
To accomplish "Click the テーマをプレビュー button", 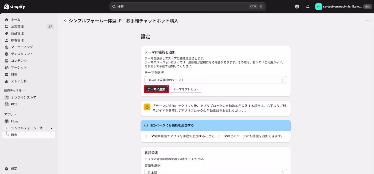I will click(186, 89).
